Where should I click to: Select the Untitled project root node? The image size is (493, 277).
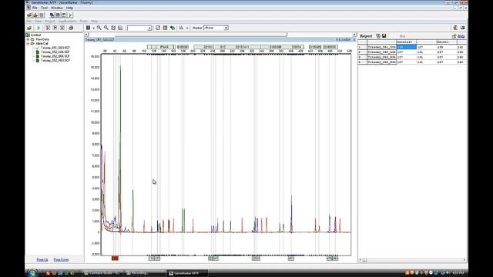(x=35, y=35)
